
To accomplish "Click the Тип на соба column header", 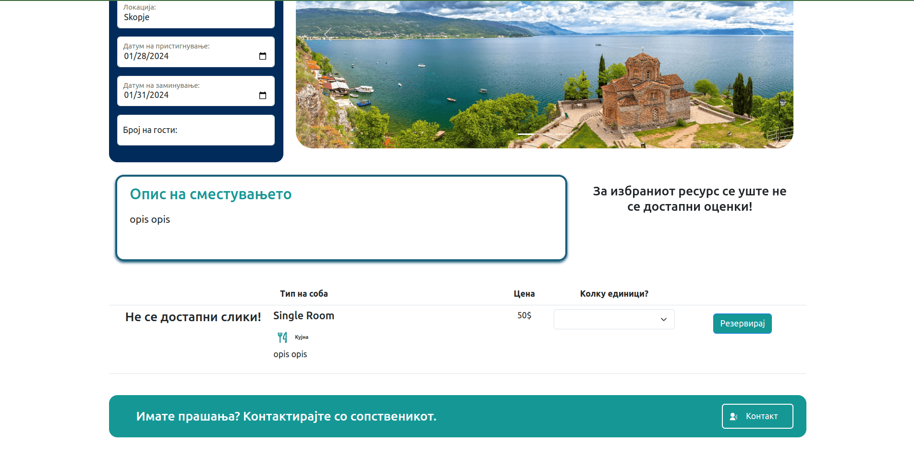I will point(304,294).
